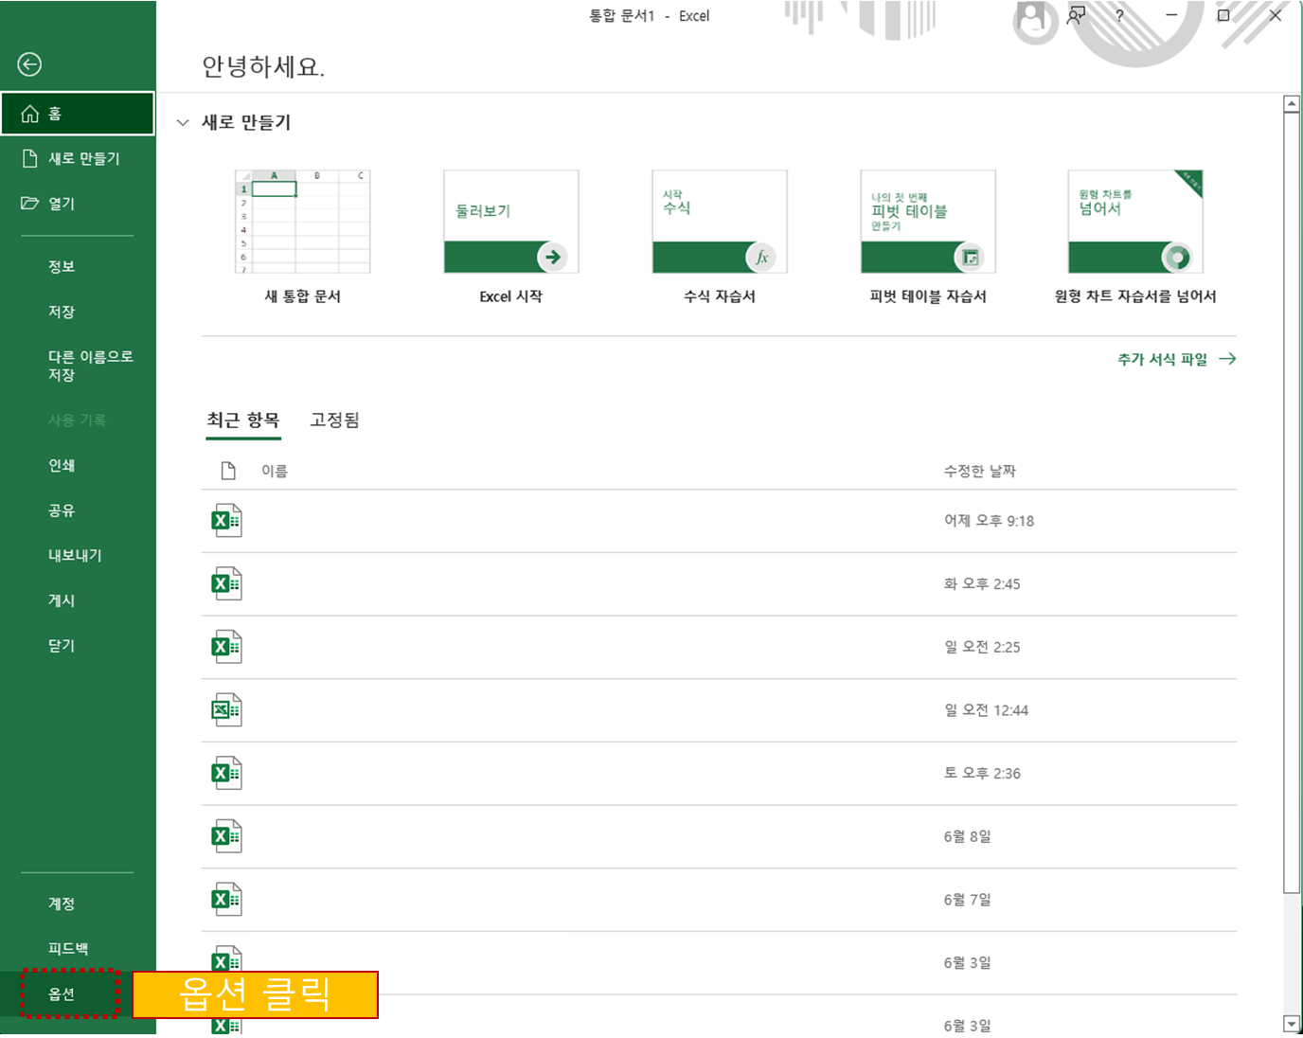Select the 최근 항목 tab

pyautogui.click(x=242, y=420)
